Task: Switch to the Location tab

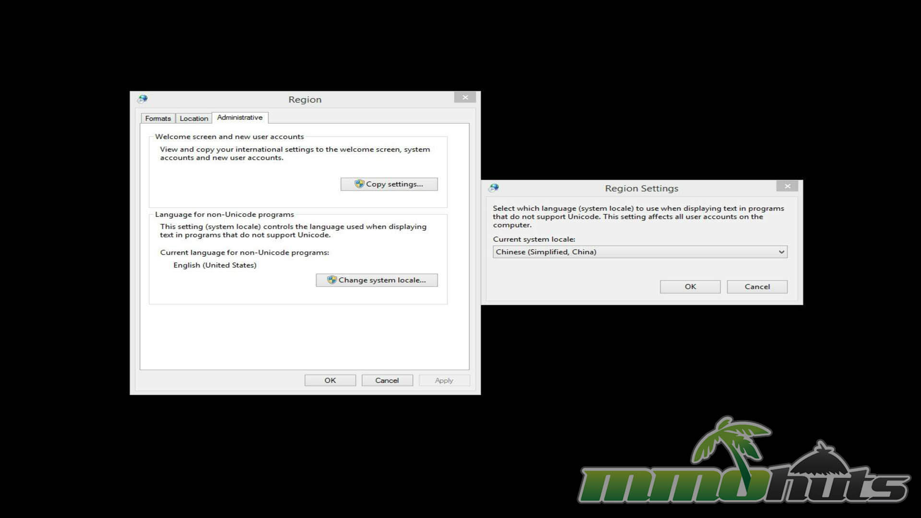Action: tap(194, 118)
